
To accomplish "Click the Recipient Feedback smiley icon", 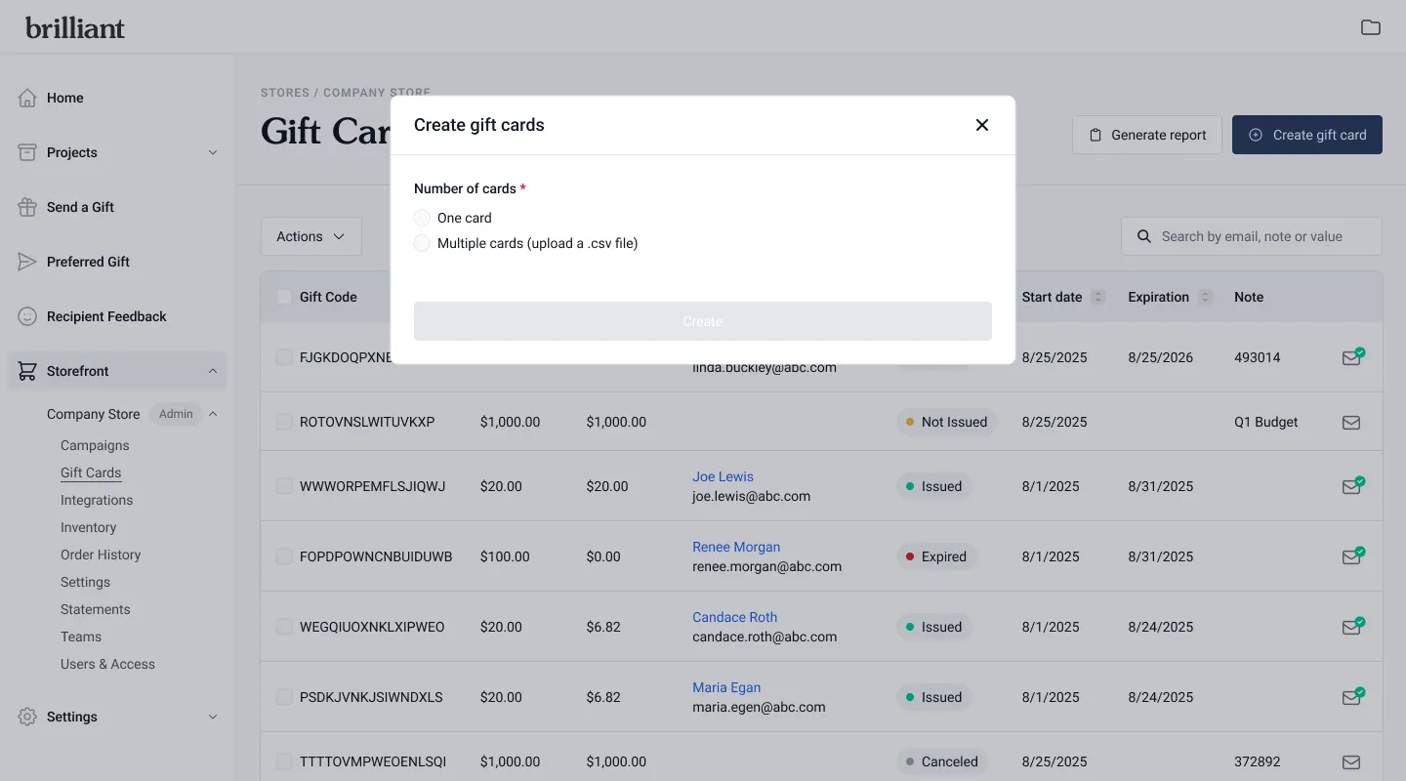I will tap(27, 316).
